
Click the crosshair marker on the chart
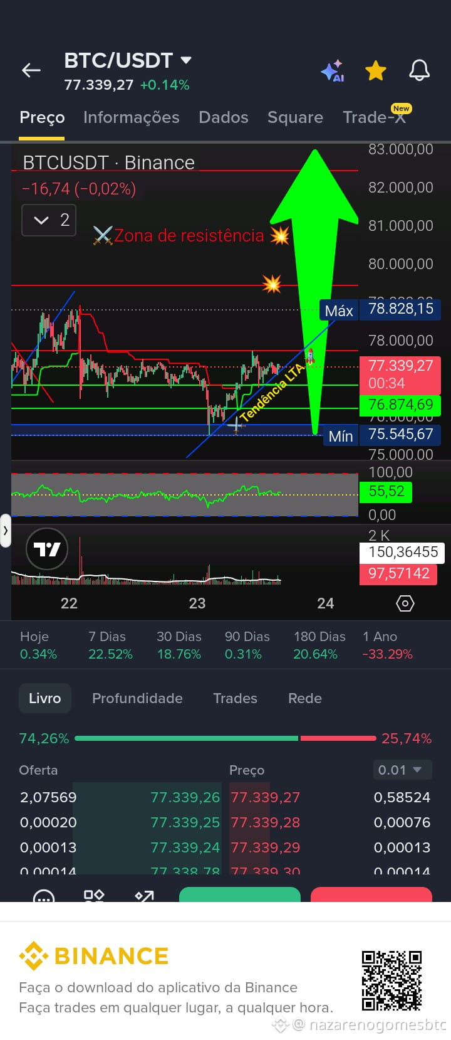point(236,426)
